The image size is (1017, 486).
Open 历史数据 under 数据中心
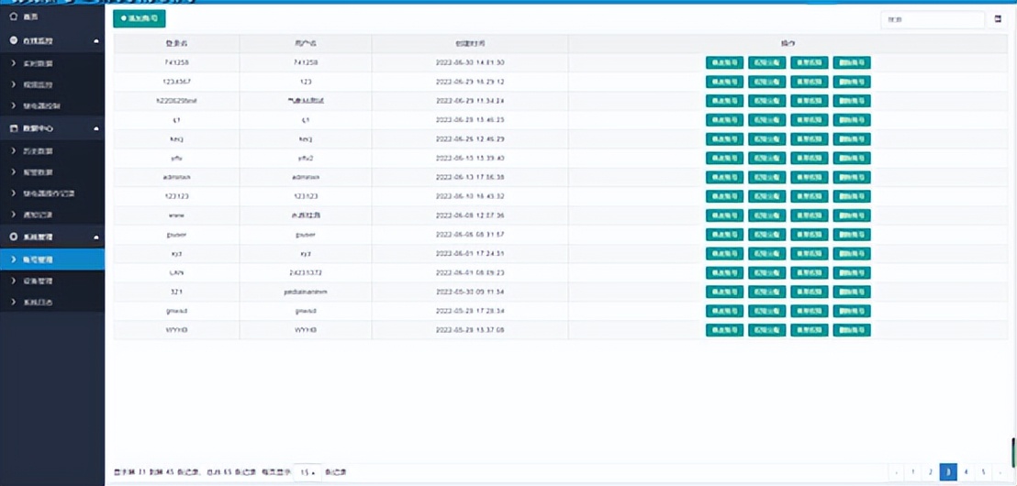(x=39, y=150)
